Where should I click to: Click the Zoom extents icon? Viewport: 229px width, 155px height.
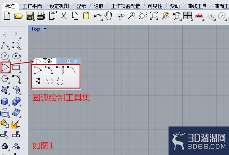[x=154, y=16]
